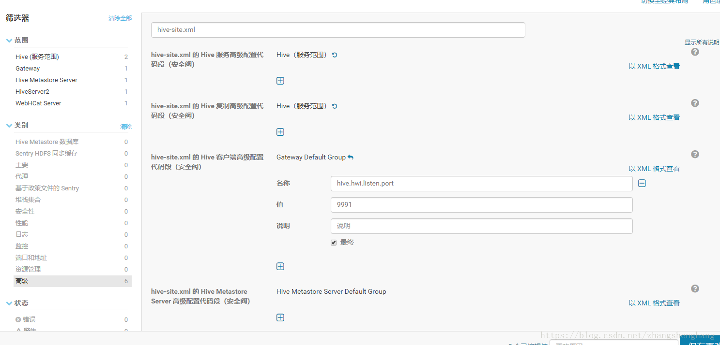Add another property to Hive client snippet
Viewport: 720px width, 345px height.
(x=280, y=266)
